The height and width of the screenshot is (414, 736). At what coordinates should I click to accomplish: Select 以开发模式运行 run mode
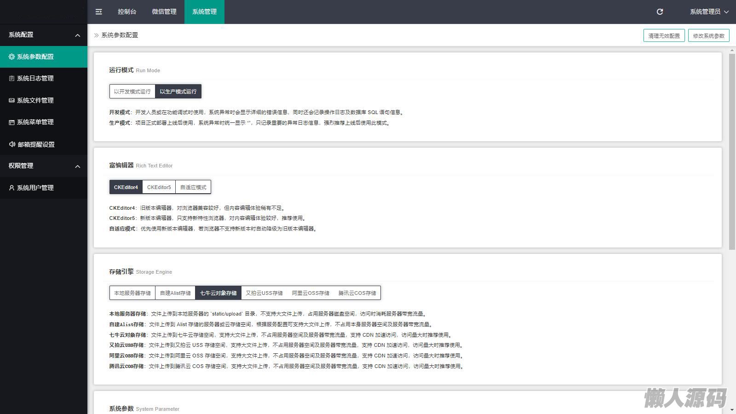tap(132, 92)
